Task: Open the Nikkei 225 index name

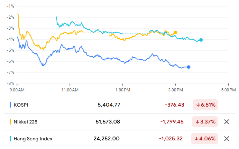Action: (x=26, y=121)
